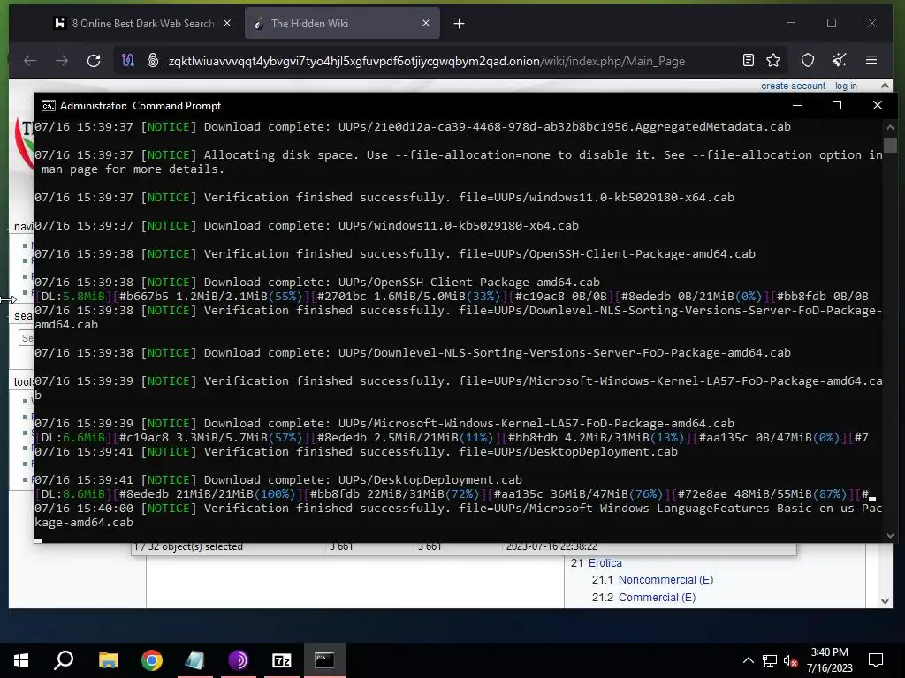Click the windows11.0-kb5029180 download complete line
The width and height of the screenshot is (905, 678).
pos(307,225)
